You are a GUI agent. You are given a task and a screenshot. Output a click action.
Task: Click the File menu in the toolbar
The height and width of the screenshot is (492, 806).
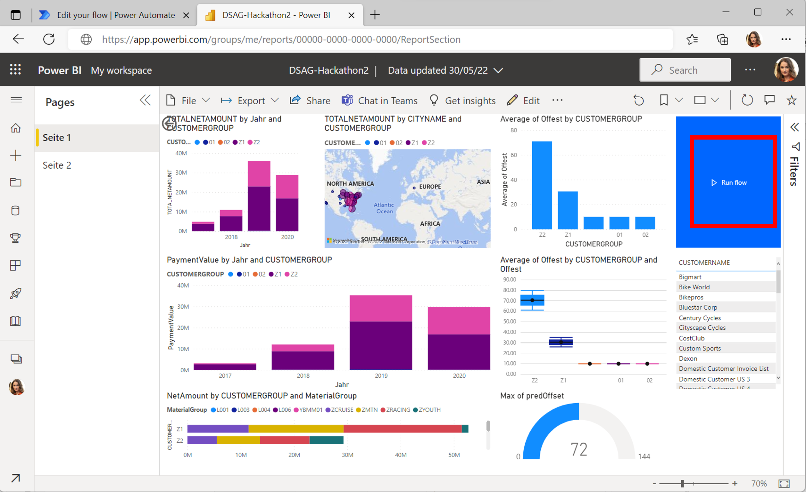pos(188,101)
